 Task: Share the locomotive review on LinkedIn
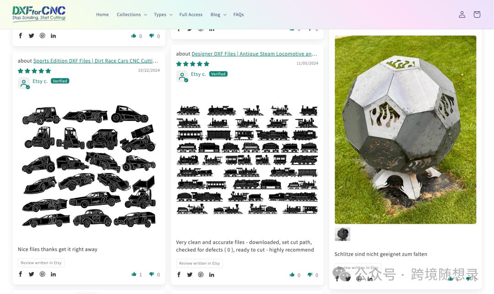(x=212, y=275)
